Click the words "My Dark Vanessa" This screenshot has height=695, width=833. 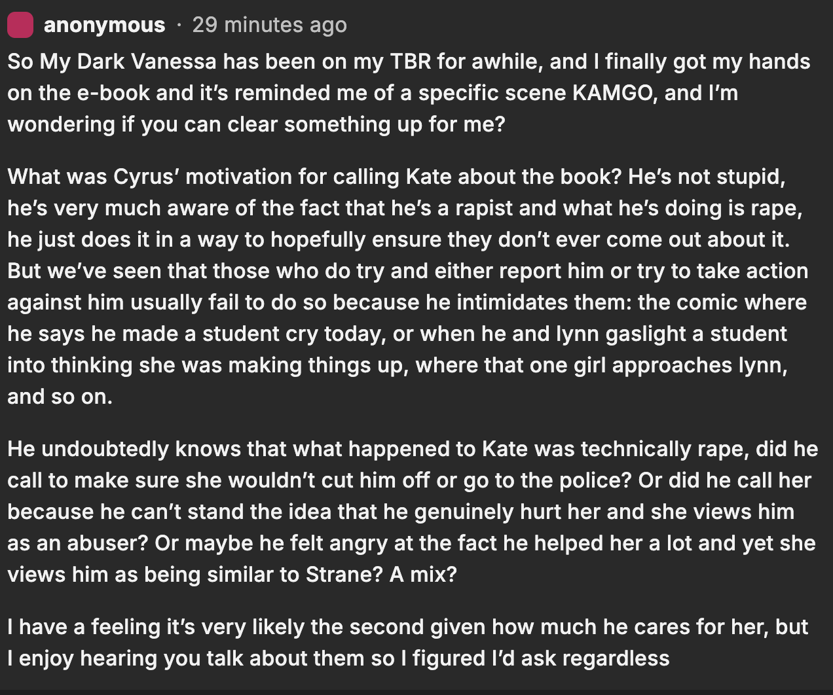point(128,62)
